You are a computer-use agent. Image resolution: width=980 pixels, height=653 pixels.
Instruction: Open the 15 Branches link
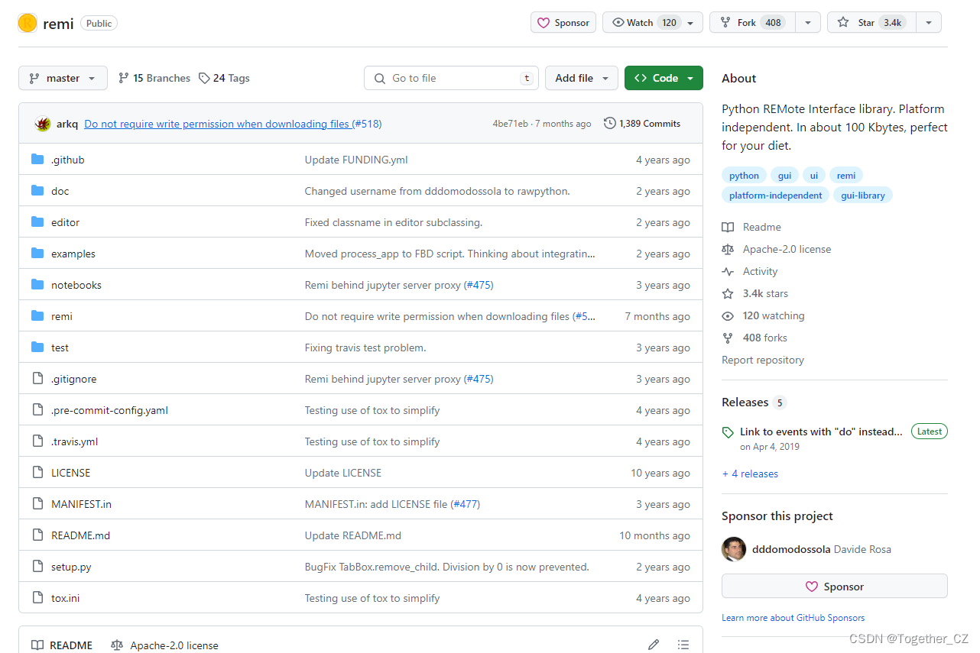(x=154, y=78)
